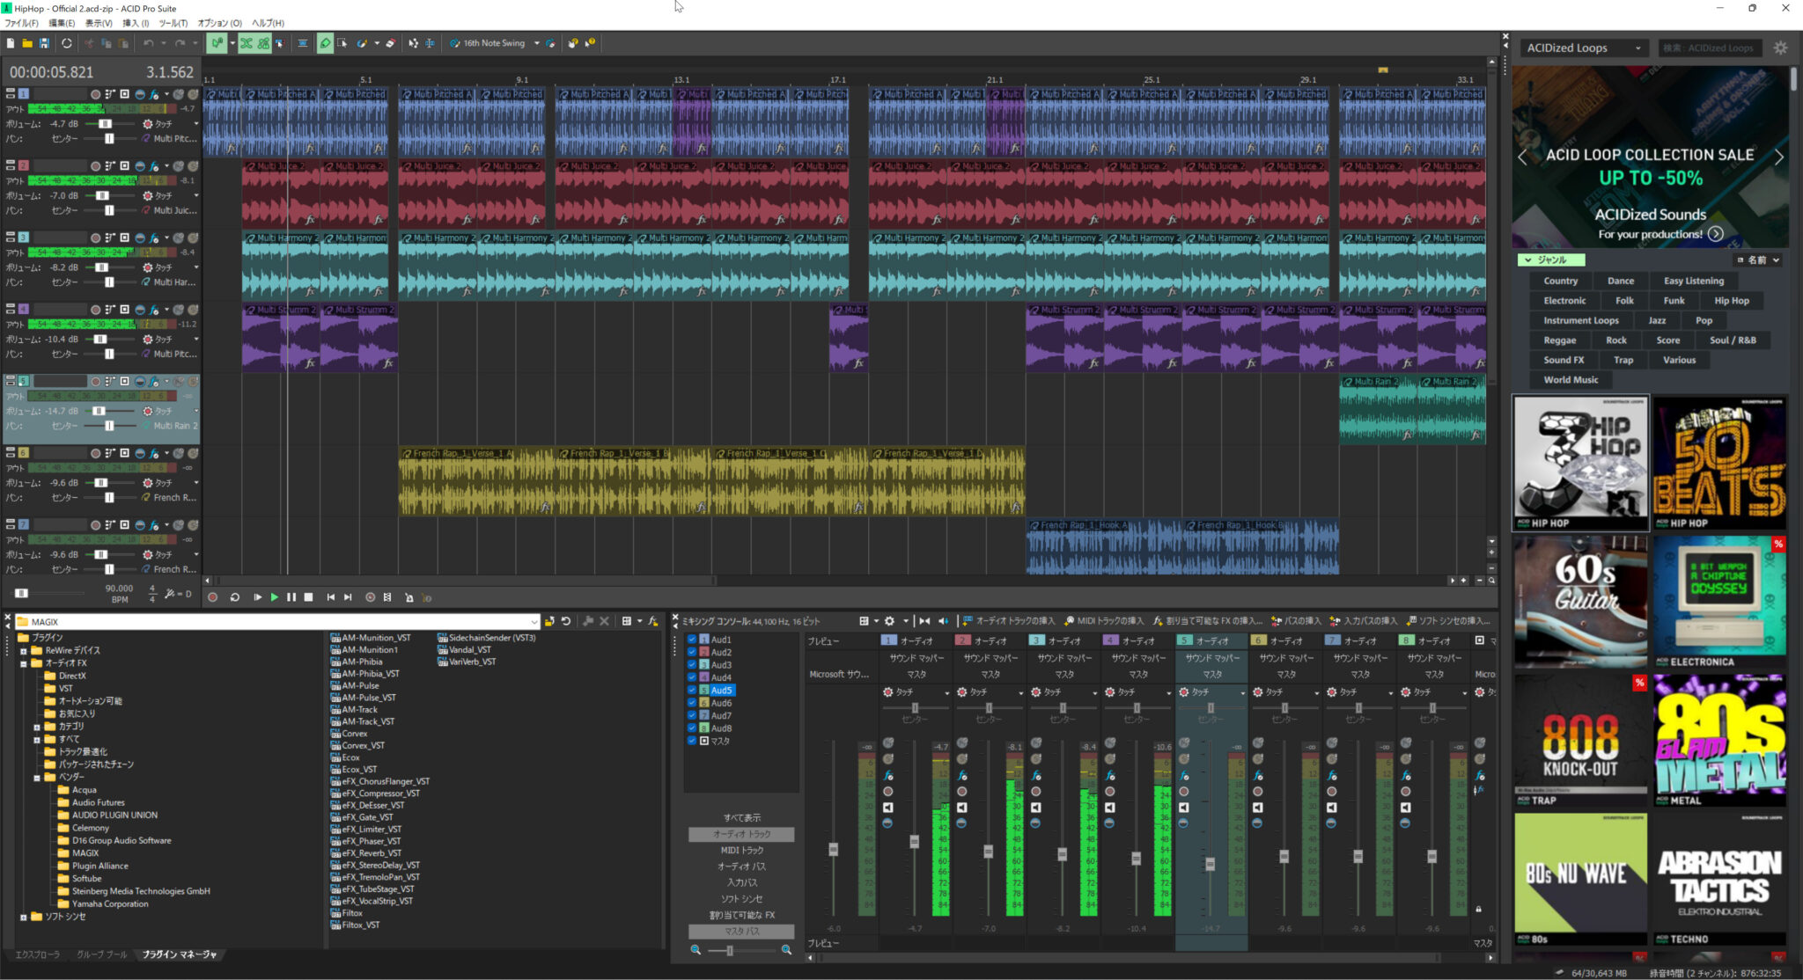
Task: Click the Save project icon
Action: click(44, 43)
